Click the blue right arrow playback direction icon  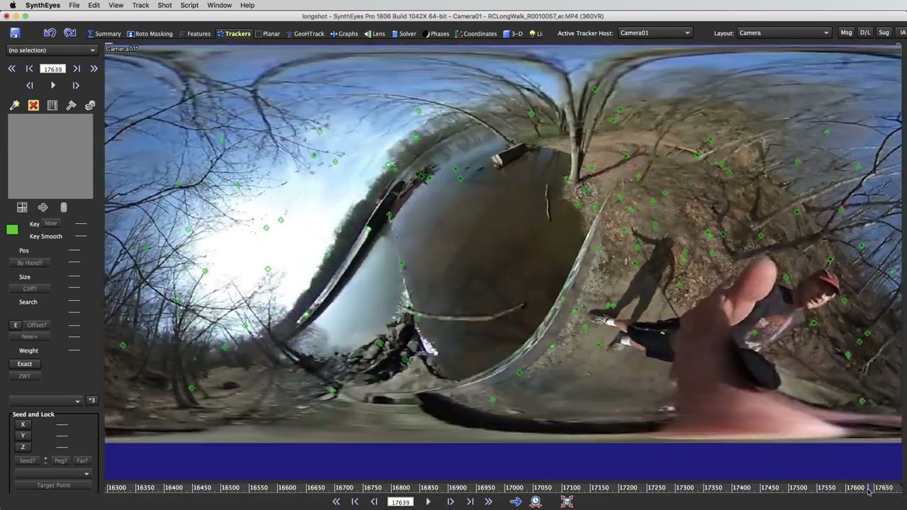(516, 501)
